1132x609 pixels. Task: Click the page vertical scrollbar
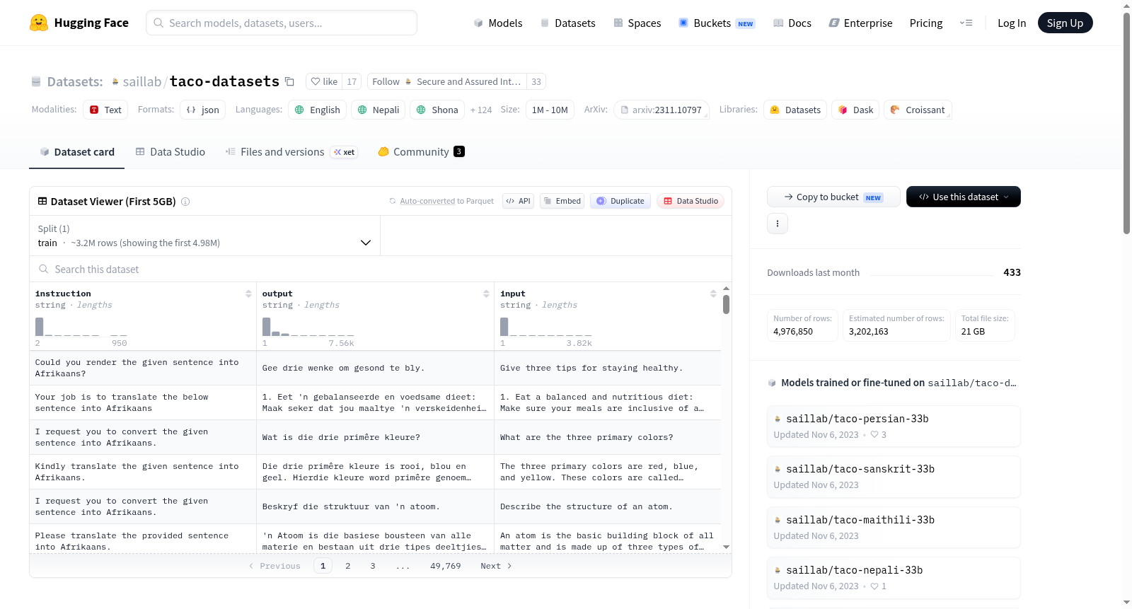(1126, 123)
